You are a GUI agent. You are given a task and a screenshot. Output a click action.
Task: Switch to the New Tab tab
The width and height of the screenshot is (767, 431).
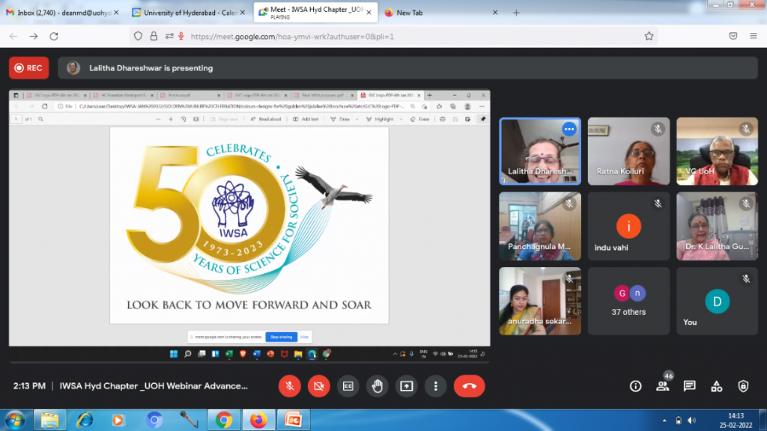[x=440, y=13]
